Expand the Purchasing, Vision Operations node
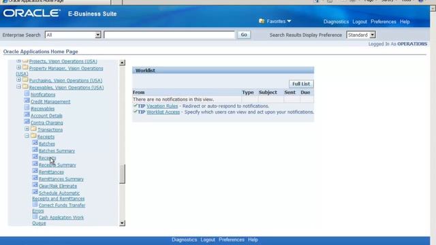The height and width of the screenshot is (245, 436). [18, 80]
